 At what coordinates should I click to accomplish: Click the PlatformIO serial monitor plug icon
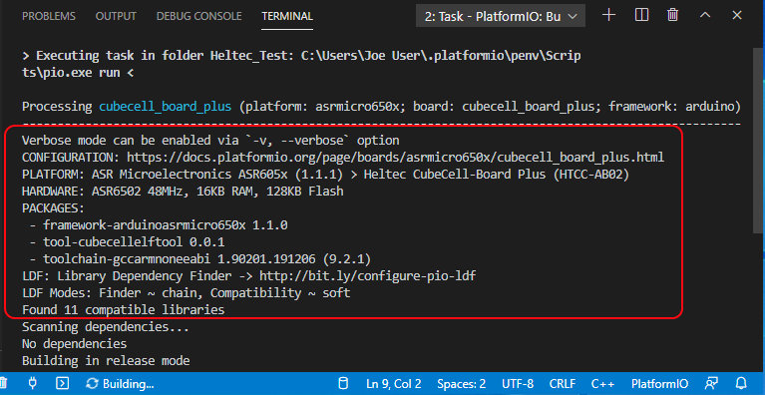coord(33,383)
